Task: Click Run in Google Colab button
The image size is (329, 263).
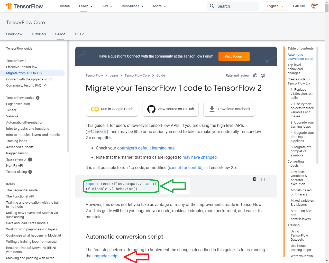Action: [x=112, y=109]
